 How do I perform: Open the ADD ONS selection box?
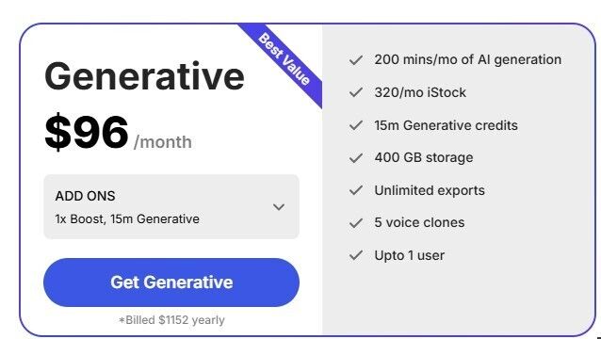tap(171, 207)
